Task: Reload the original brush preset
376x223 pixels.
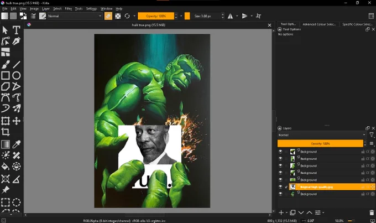Action: pyautogui.click(x=127, y=16)
